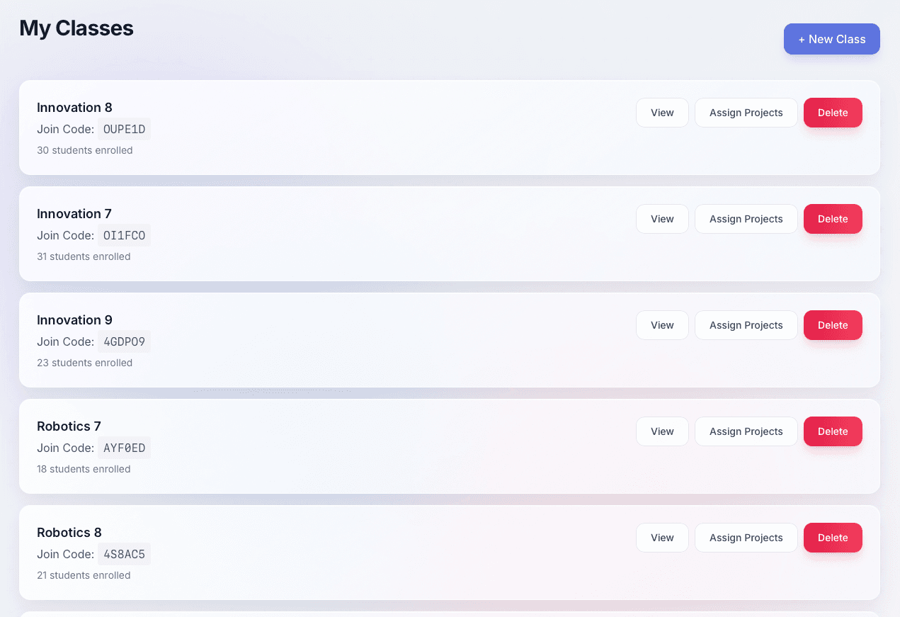Delete the Robotics 7 class
900x617 pixels.
point(832,431)
